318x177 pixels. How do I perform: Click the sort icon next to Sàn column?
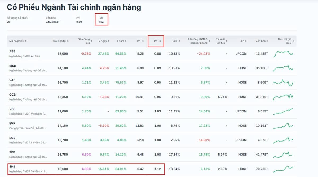[245, 41]
